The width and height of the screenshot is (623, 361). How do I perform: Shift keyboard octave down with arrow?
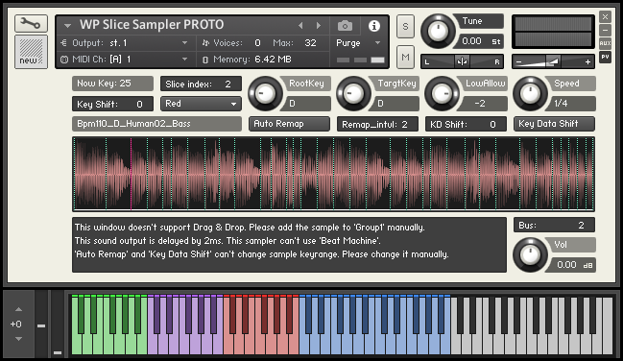click(x=18, y=339)
